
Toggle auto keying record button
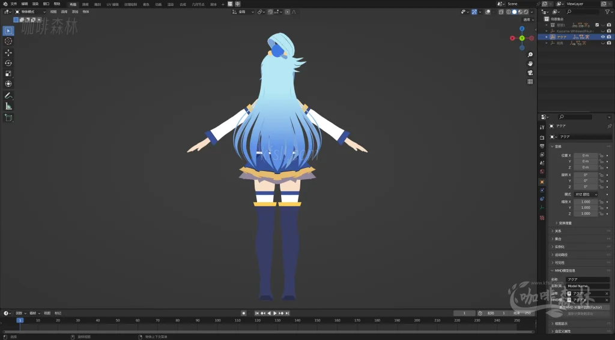click(244, 313)
